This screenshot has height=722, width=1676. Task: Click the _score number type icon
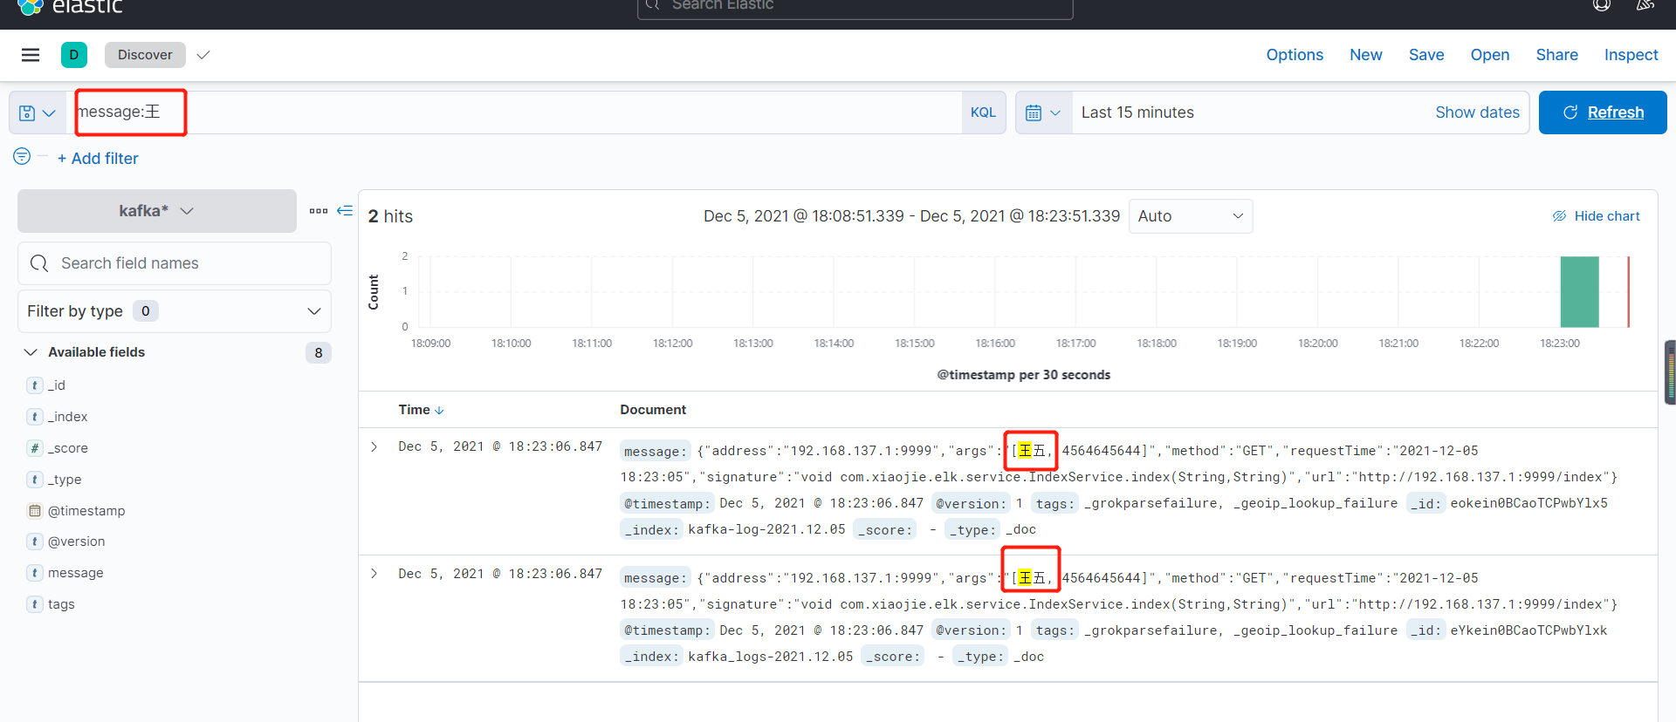pos(35,448)
